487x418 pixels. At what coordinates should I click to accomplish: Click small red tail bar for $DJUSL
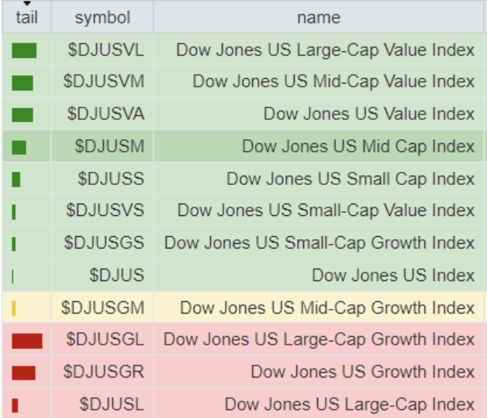click(15, 405)
